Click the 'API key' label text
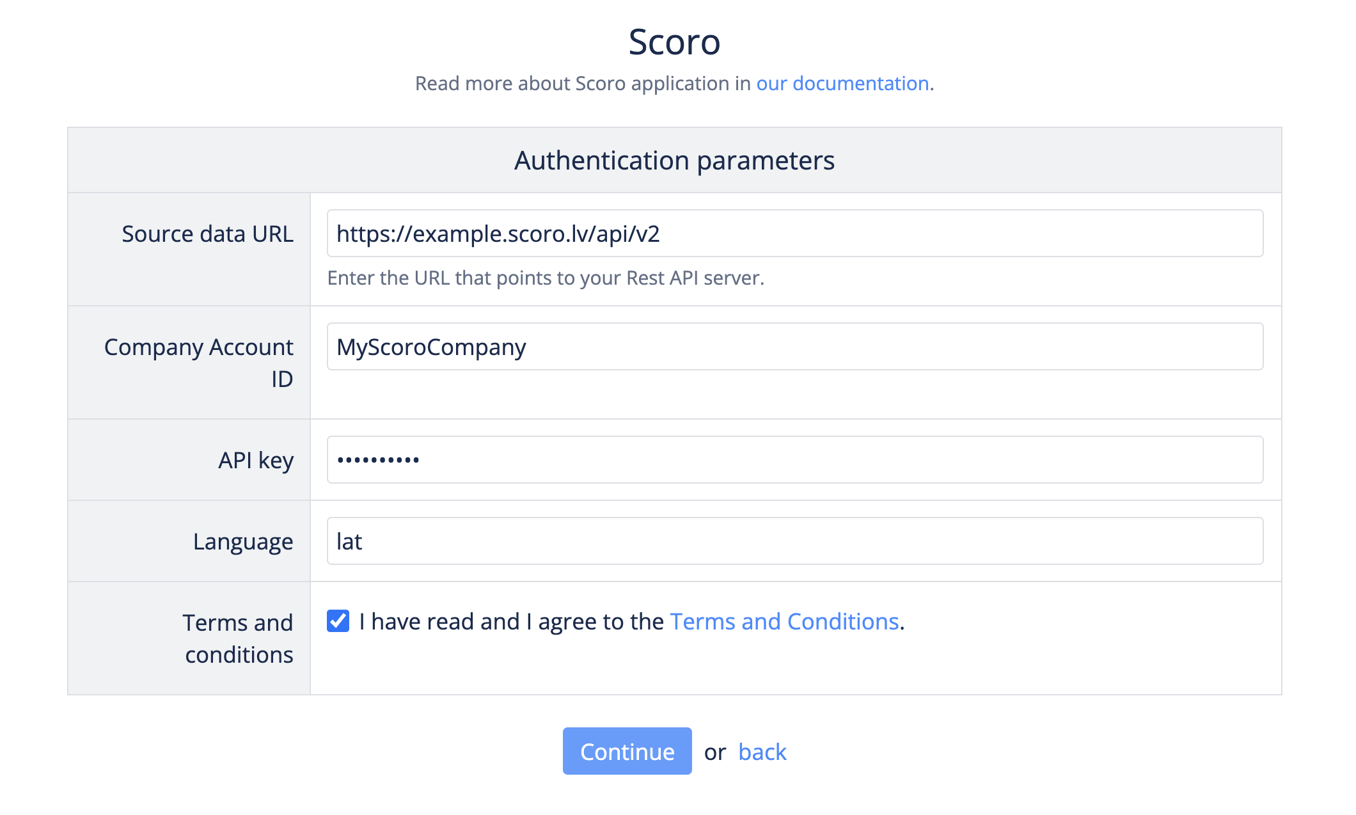 pos(256,461)
